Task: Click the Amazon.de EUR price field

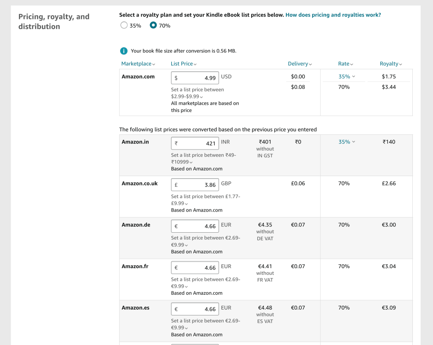Action: click(195, 226)
